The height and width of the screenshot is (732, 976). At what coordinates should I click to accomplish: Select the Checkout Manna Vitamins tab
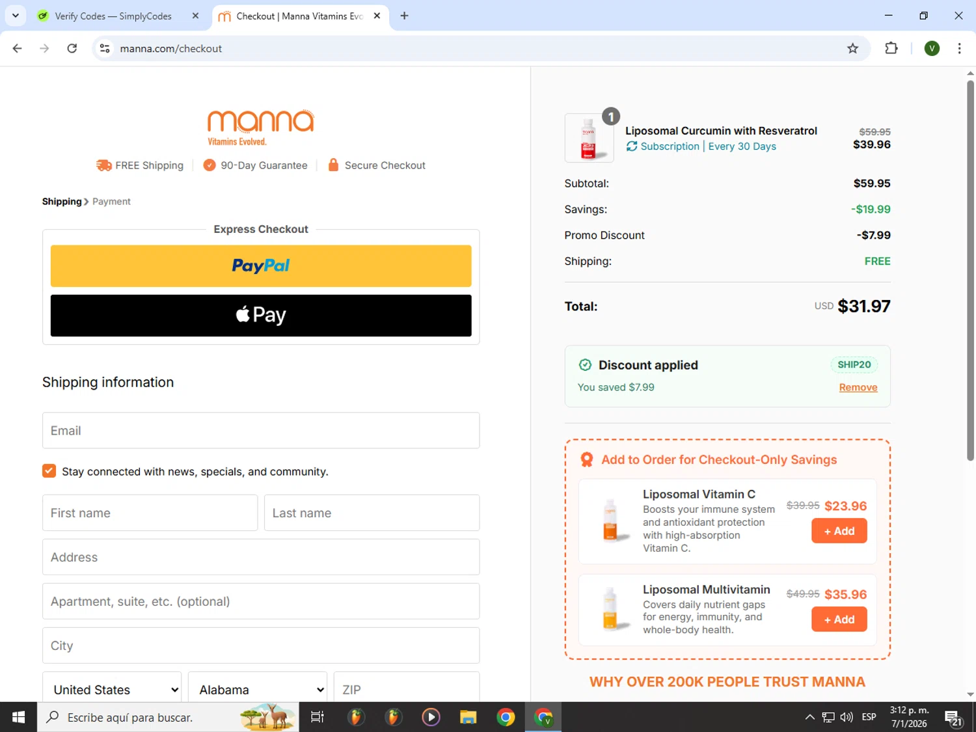(x=299, y=16)
